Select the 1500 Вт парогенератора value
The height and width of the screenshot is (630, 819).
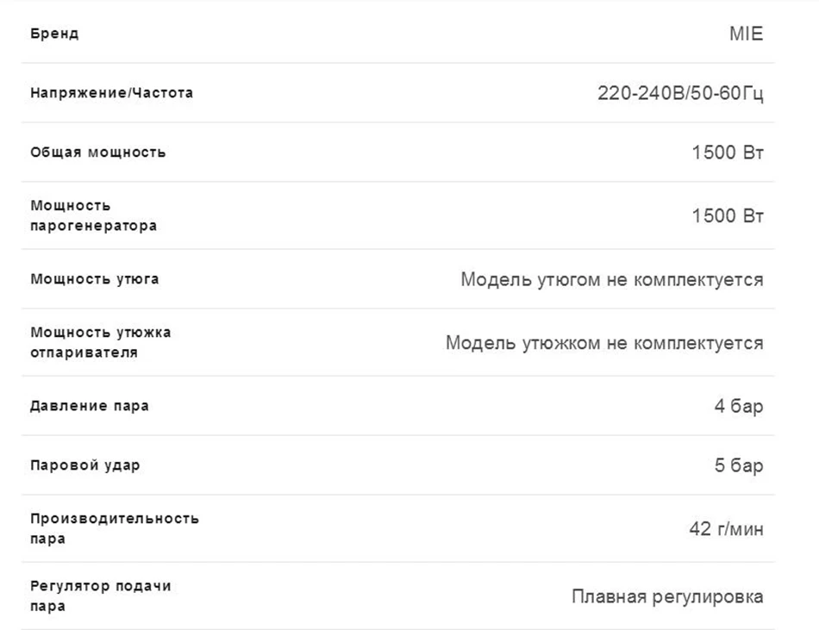click(728, 215)
